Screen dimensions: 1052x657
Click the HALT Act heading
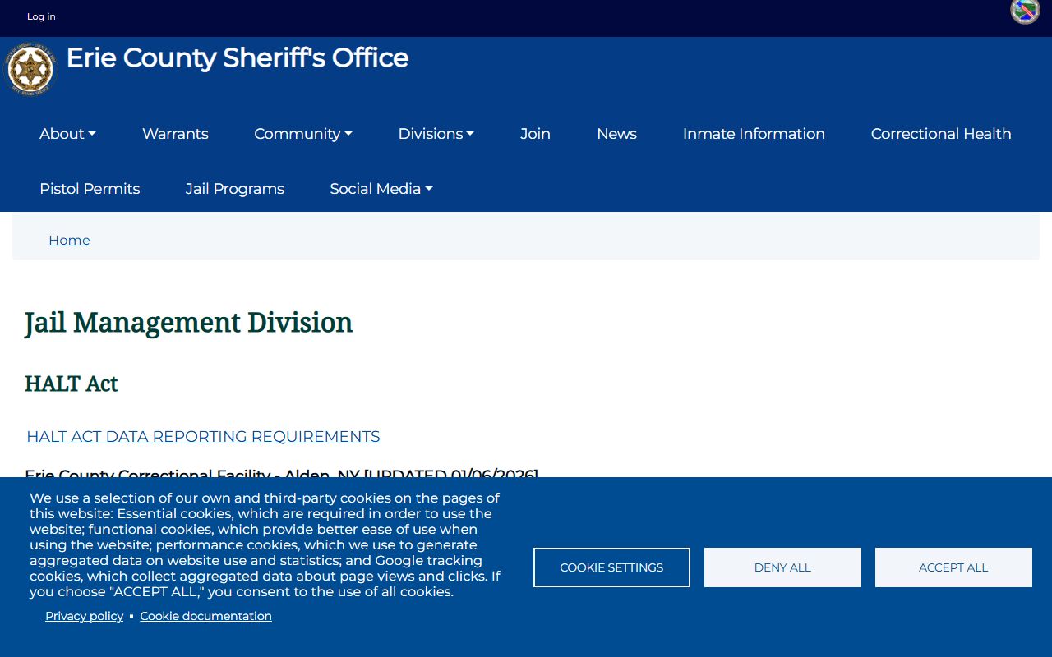[72, 384]
